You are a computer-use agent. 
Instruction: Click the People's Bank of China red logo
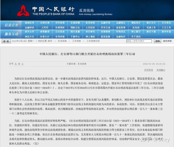[x=23, y=11]
